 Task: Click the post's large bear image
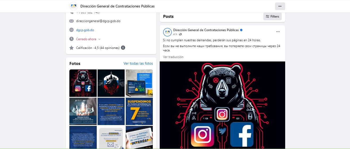[x=222, y=105]
